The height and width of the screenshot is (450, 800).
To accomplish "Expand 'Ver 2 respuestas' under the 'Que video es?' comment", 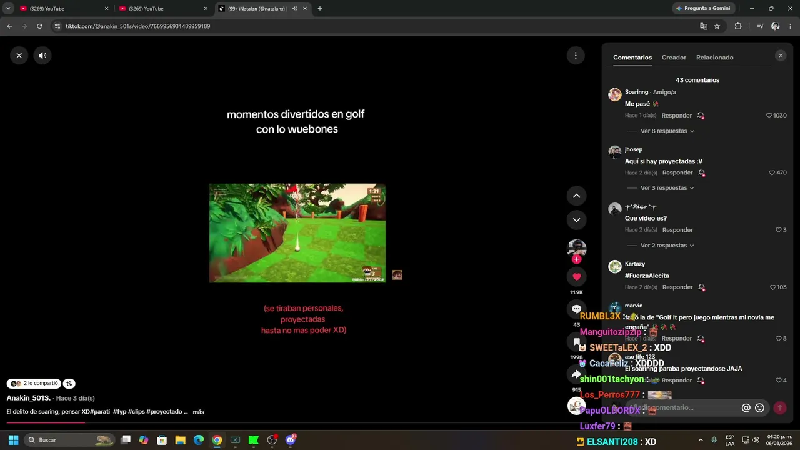I will (x=667, y=246).
